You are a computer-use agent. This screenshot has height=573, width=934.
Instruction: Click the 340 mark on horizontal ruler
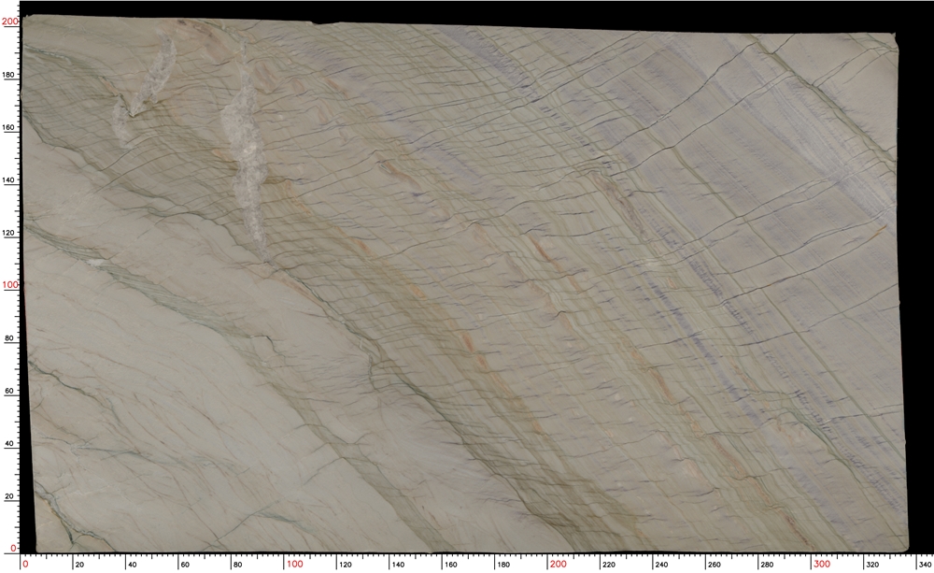click(925, 564)
